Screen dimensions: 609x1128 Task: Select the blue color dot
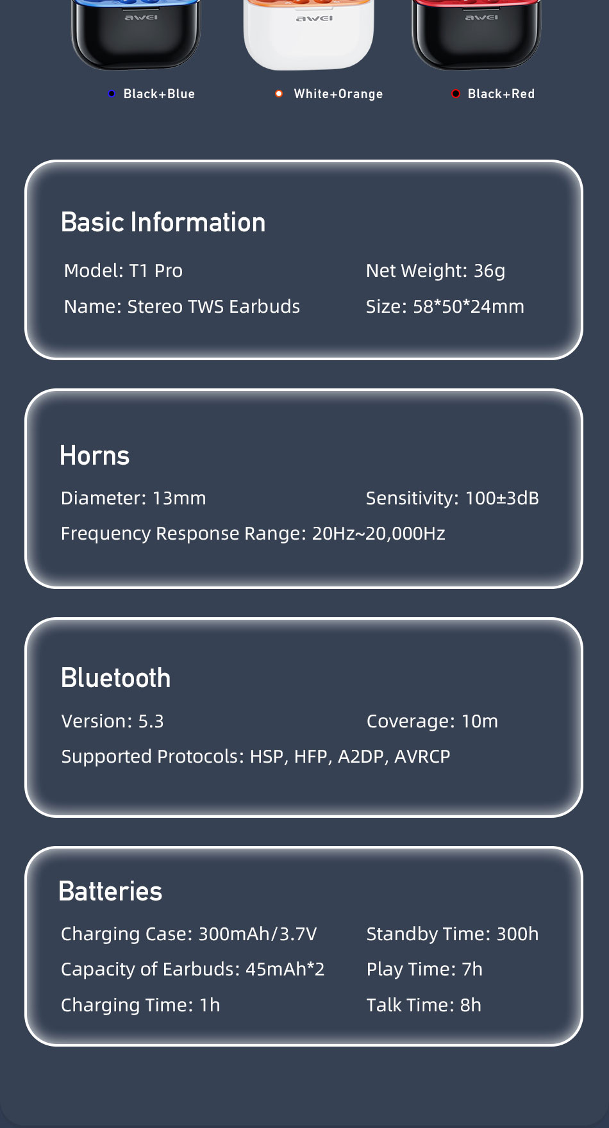pos(112,94)
